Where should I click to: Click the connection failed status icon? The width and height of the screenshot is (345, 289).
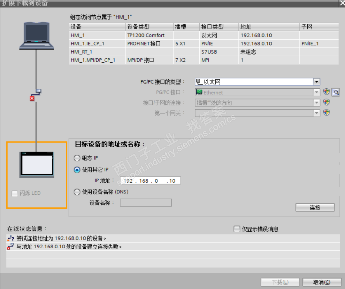click(x=10, y=247)
